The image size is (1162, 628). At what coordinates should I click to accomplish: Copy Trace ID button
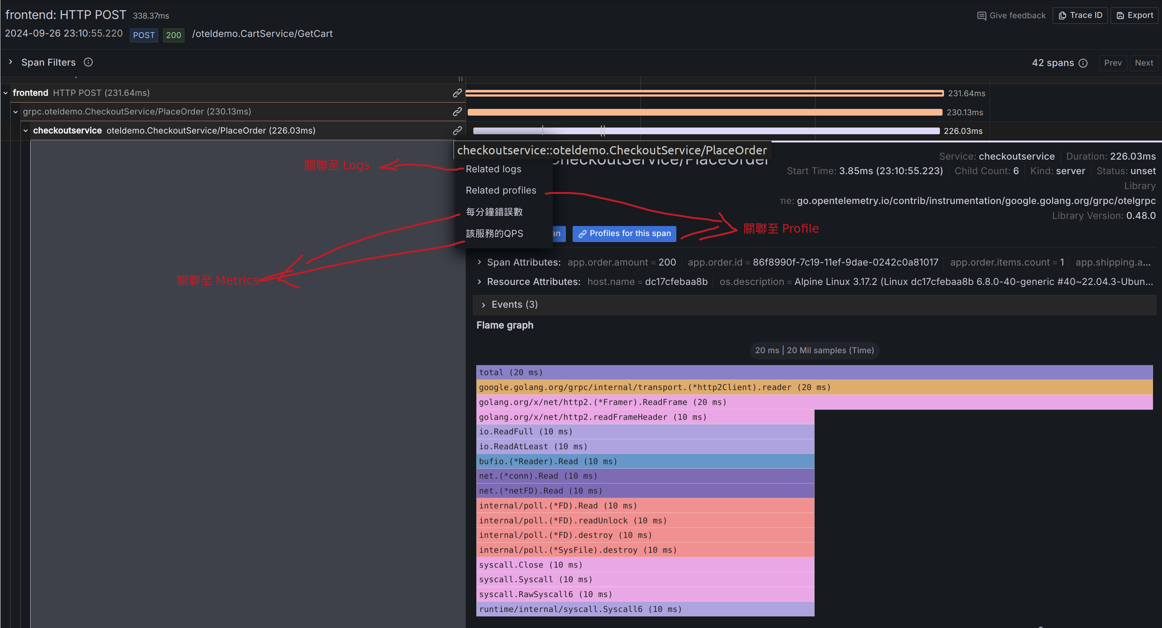pos(1080,15)
